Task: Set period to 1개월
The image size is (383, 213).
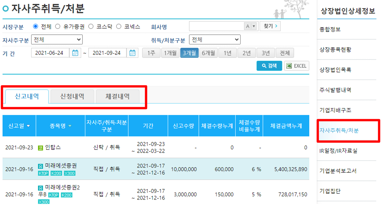Action: tap(170, 53)
